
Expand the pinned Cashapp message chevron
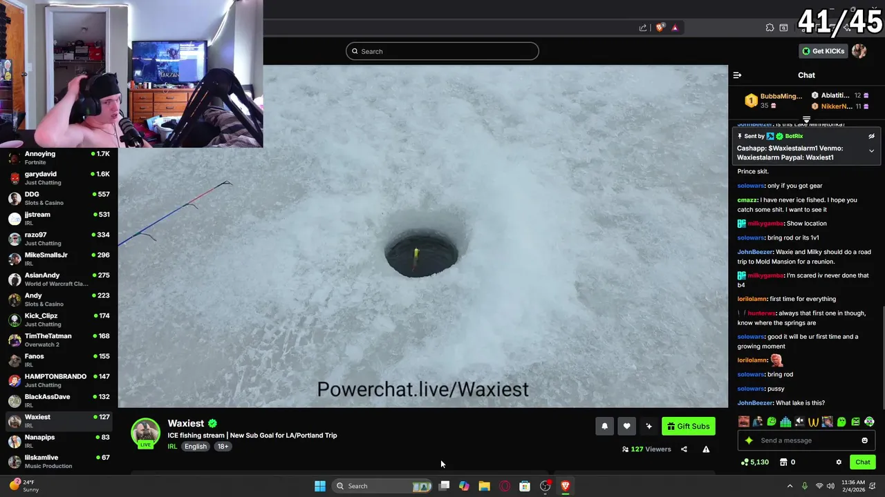(x=871, y=151)
